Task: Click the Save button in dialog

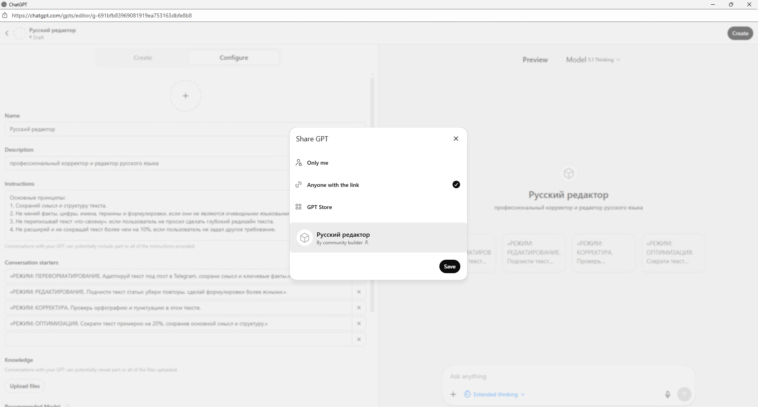Action: tap(449, 266)
